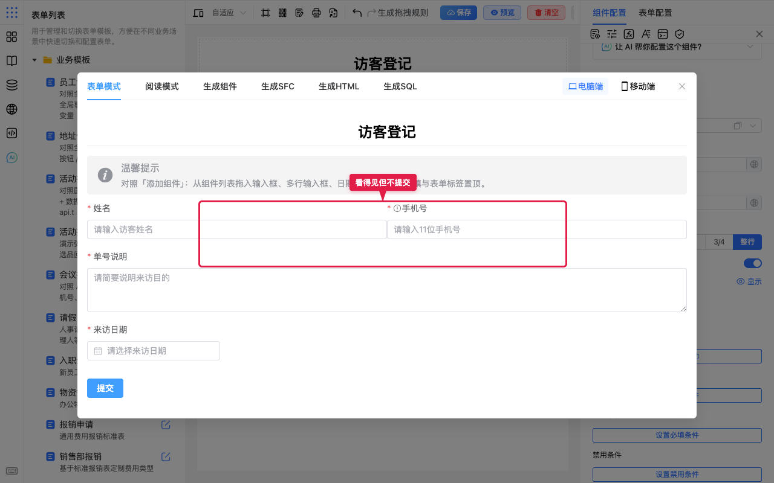This screenshot has width=774, height=483.
Task: Toggle the 显示 eye visibility option
Action: tap(749, 281)
